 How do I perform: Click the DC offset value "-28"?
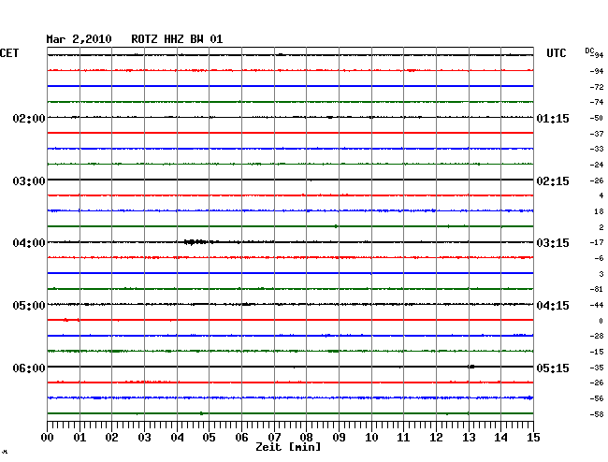597,336
